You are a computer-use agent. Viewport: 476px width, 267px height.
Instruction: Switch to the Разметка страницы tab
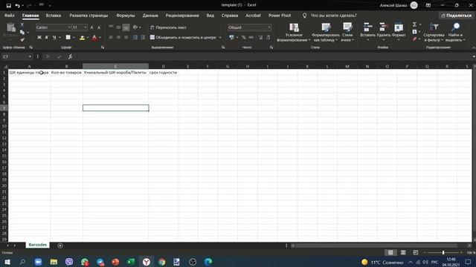pyautogui.click(x=89, y=16)
